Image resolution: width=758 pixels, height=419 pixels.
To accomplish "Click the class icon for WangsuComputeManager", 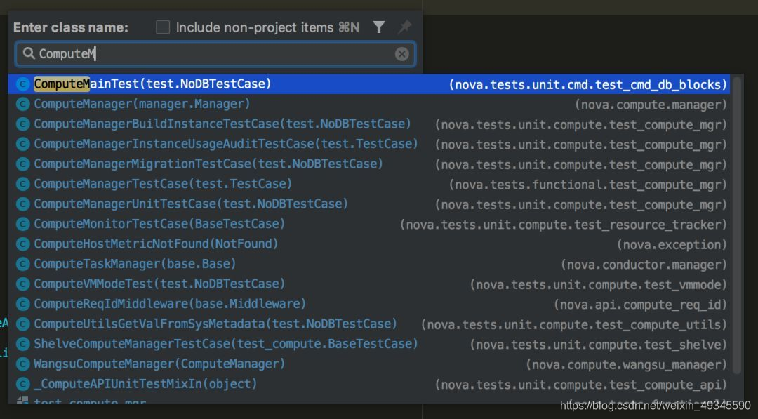I will [23, 364].
